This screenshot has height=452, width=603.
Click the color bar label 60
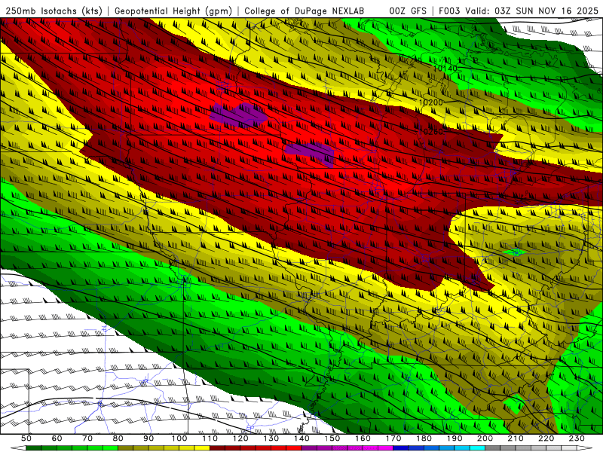click(57, 438)
